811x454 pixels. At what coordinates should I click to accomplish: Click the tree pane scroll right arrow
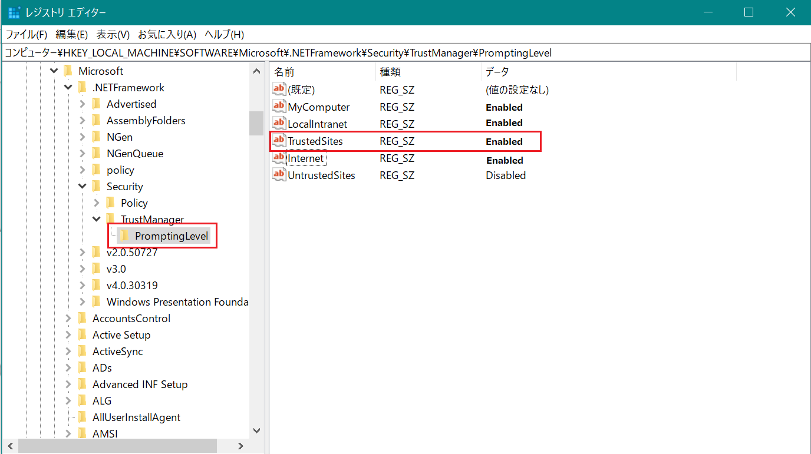[x=240, y=446]
